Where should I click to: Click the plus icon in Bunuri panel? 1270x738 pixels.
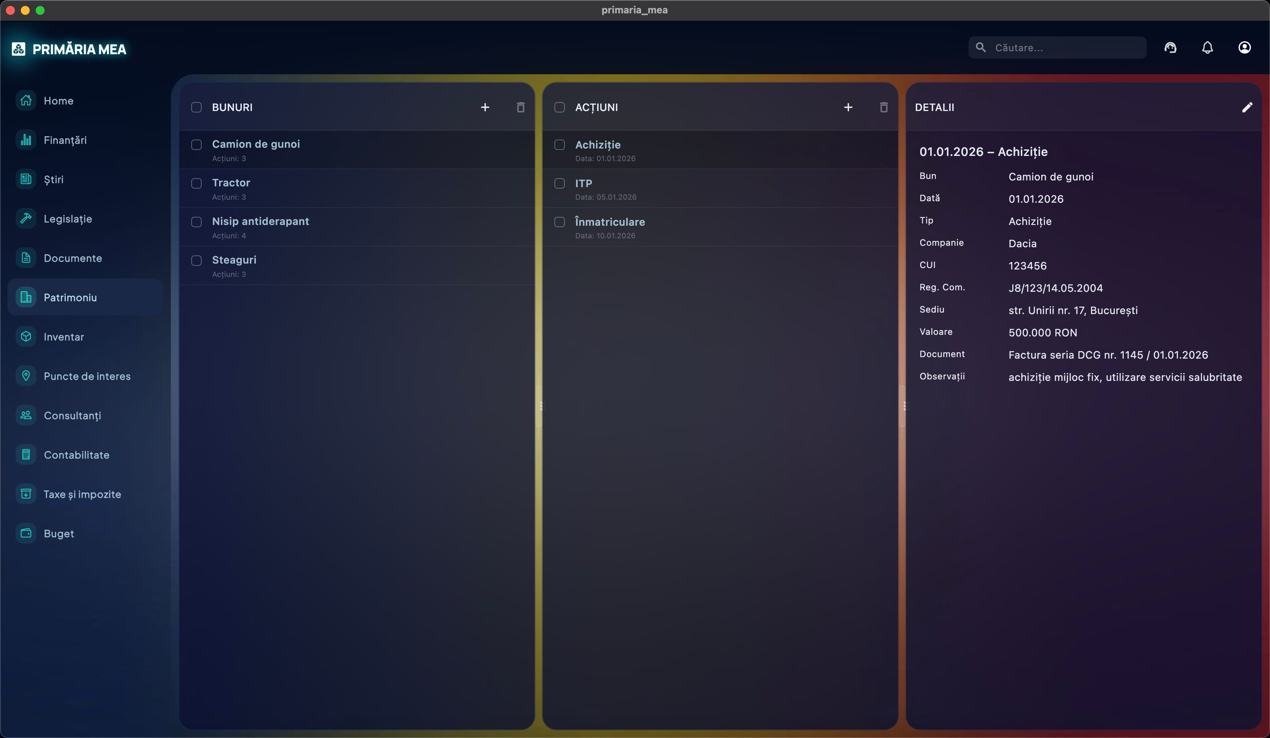485,107
